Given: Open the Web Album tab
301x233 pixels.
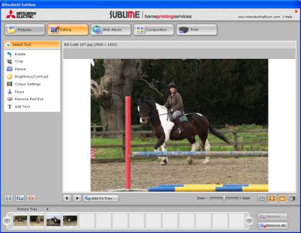Looking at the screenshot, I should click(111, 29).
